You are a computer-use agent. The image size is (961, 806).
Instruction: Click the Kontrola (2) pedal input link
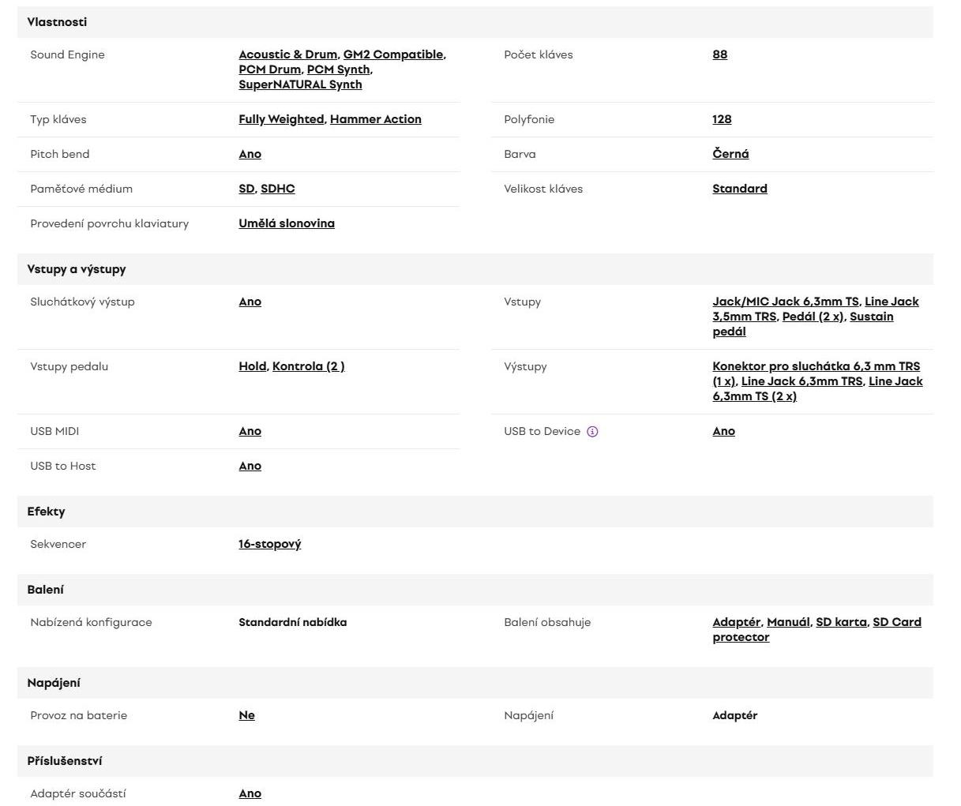(x=308, y=366)
